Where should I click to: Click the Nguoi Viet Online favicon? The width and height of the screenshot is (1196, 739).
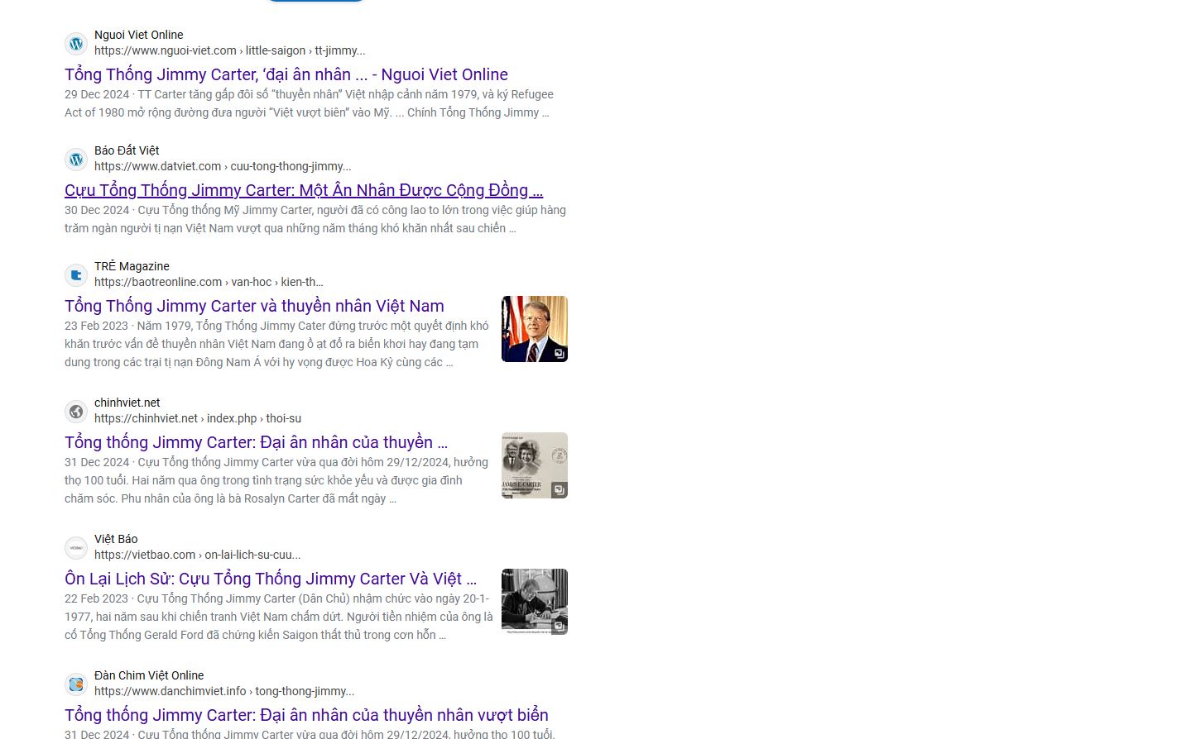(76, 44)
